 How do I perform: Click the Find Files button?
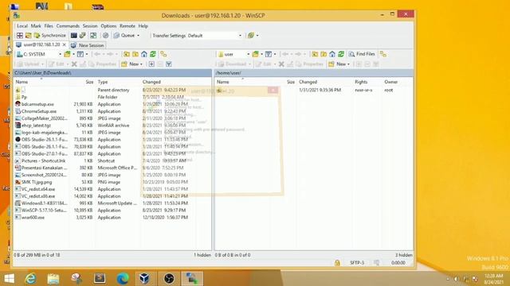pyautogui.click(x=362, y=54)
